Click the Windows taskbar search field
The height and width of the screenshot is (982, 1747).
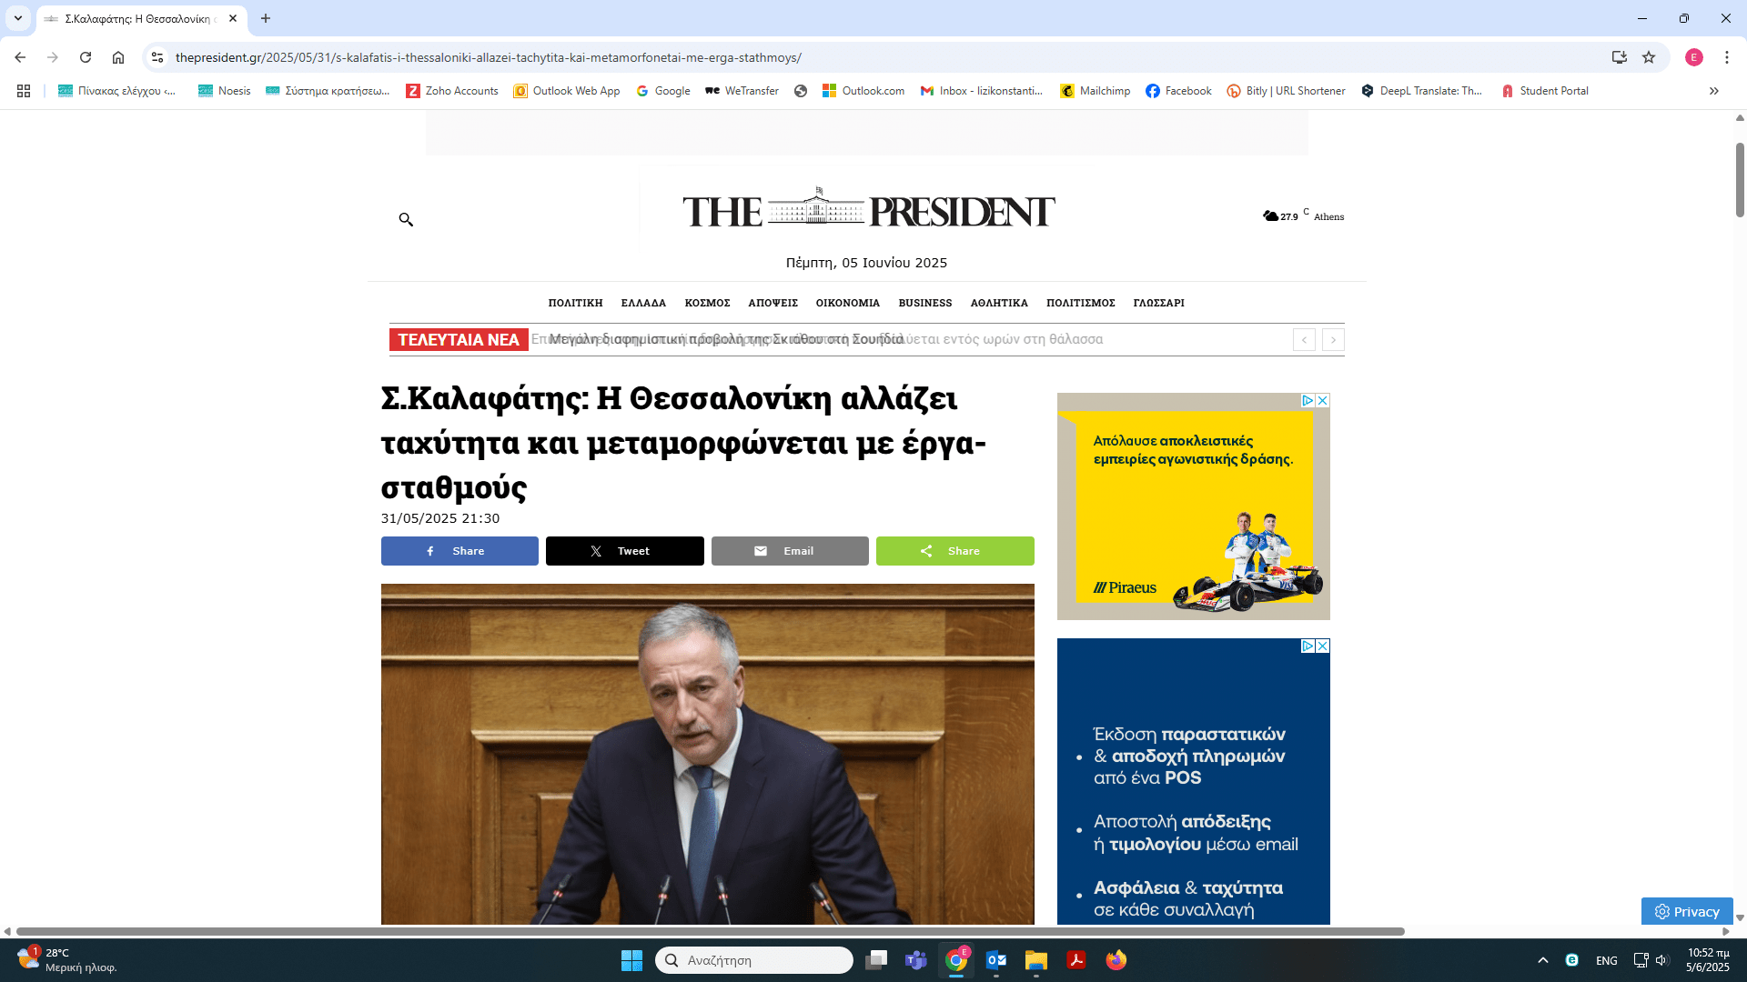pos(753,960)
